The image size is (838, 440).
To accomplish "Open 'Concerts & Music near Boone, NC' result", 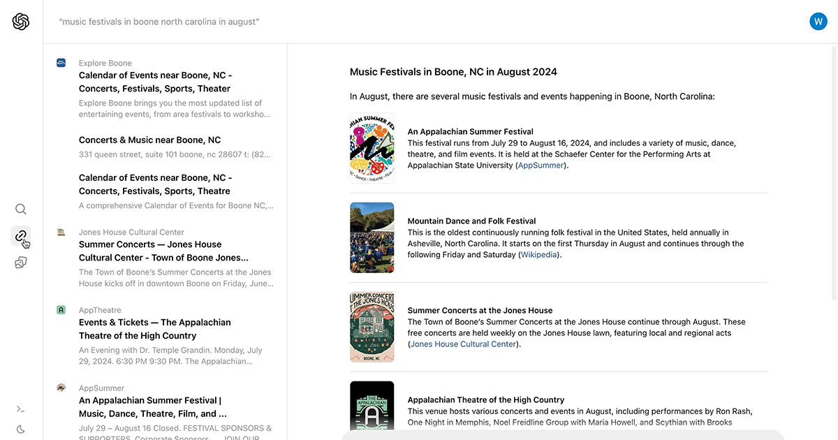I will coord(149,140).
